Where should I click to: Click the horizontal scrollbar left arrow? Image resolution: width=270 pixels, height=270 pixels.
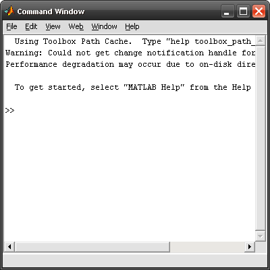9,247
